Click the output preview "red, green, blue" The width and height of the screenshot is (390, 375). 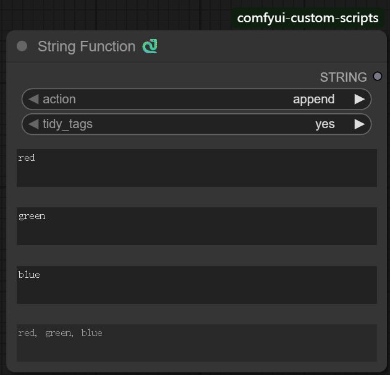click(197, 343)
